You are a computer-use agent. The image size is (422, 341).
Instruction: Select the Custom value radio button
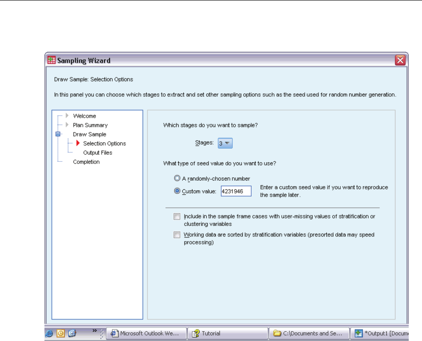177,191
